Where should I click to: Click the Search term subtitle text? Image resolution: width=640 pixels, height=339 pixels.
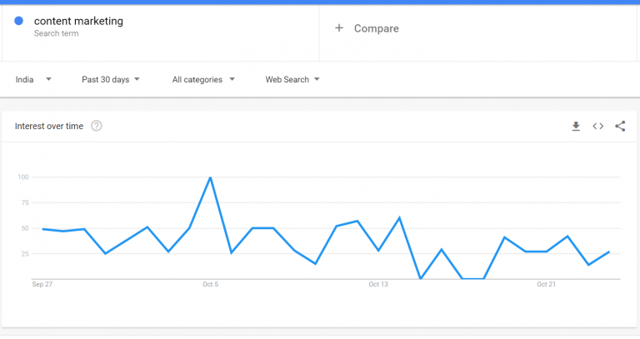pyautogui.click(x=57, y=33)
